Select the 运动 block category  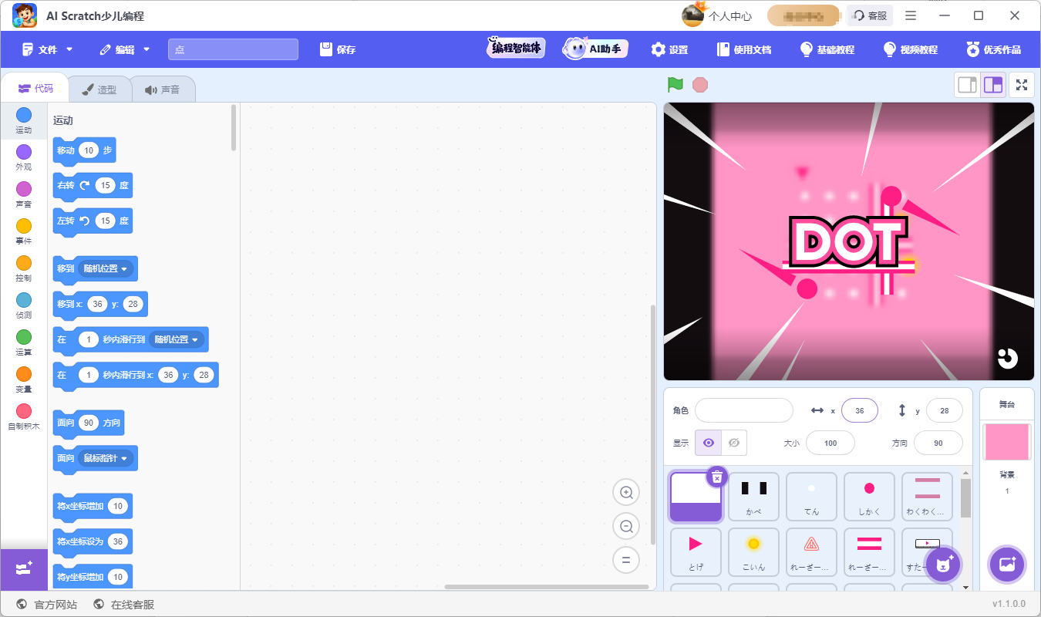pos(24,121)
